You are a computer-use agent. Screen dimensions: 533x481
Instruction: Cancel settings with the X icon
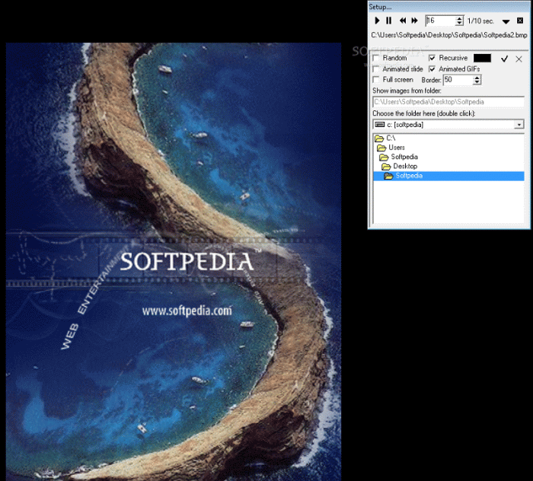tap(519, 59)
